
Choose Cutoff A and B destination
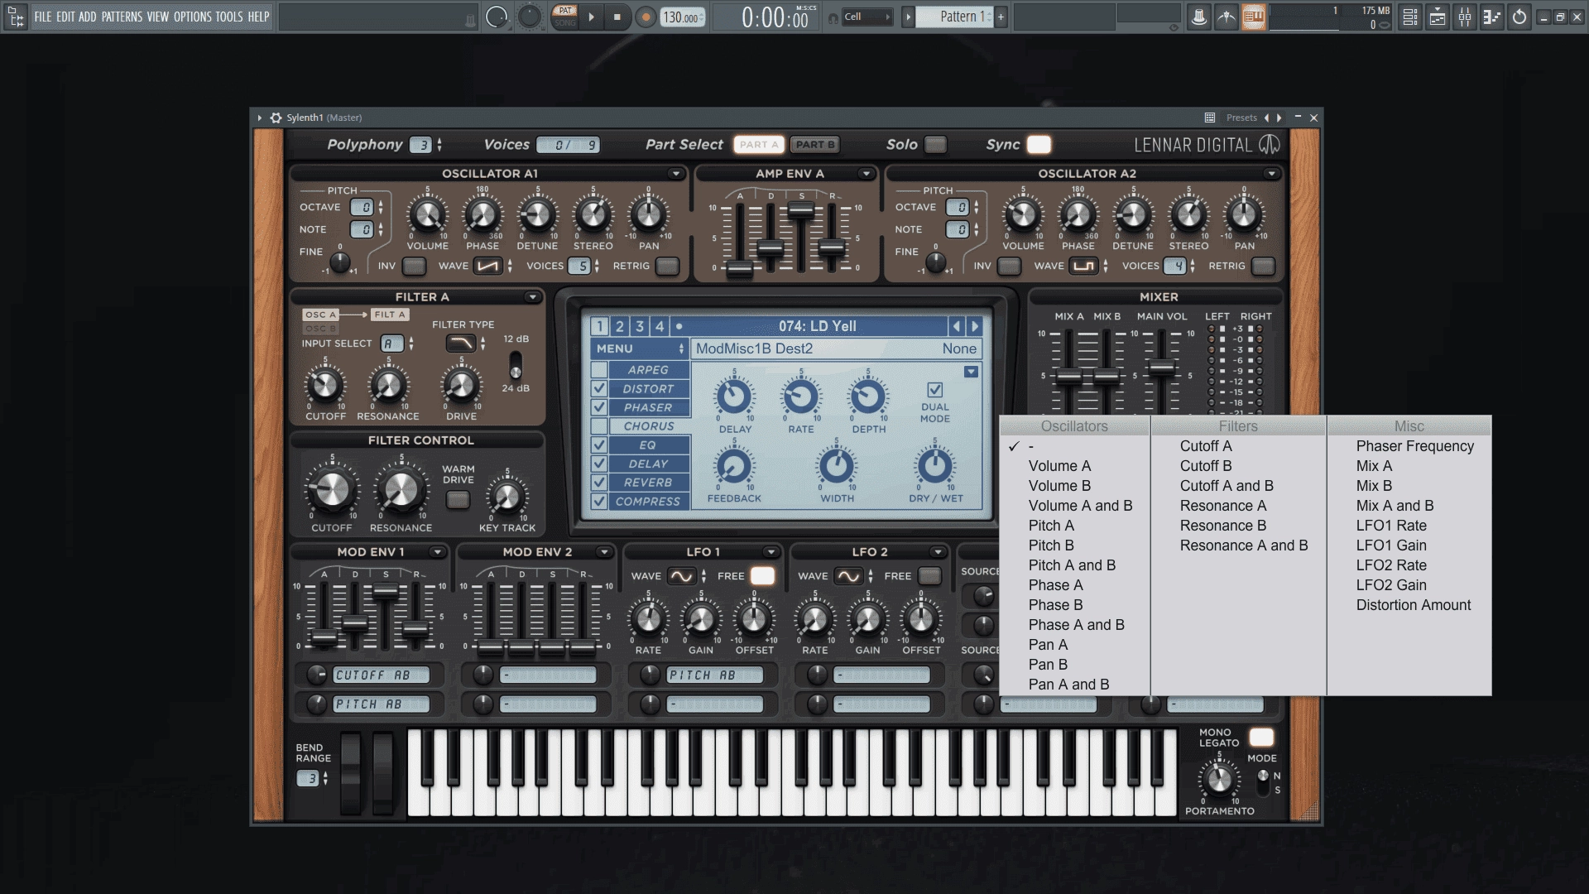[1227, 486]
